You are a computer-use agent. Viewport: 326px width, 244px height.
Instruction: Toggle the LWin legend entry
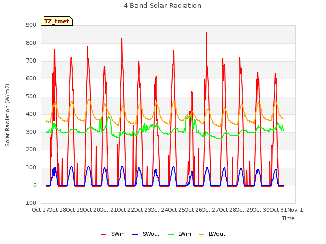pos(179,234)
